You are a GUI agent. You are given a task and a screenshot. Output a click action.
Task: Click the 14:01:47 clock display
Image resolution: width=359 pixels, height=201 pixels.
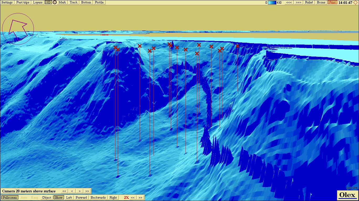pos(345,3)
